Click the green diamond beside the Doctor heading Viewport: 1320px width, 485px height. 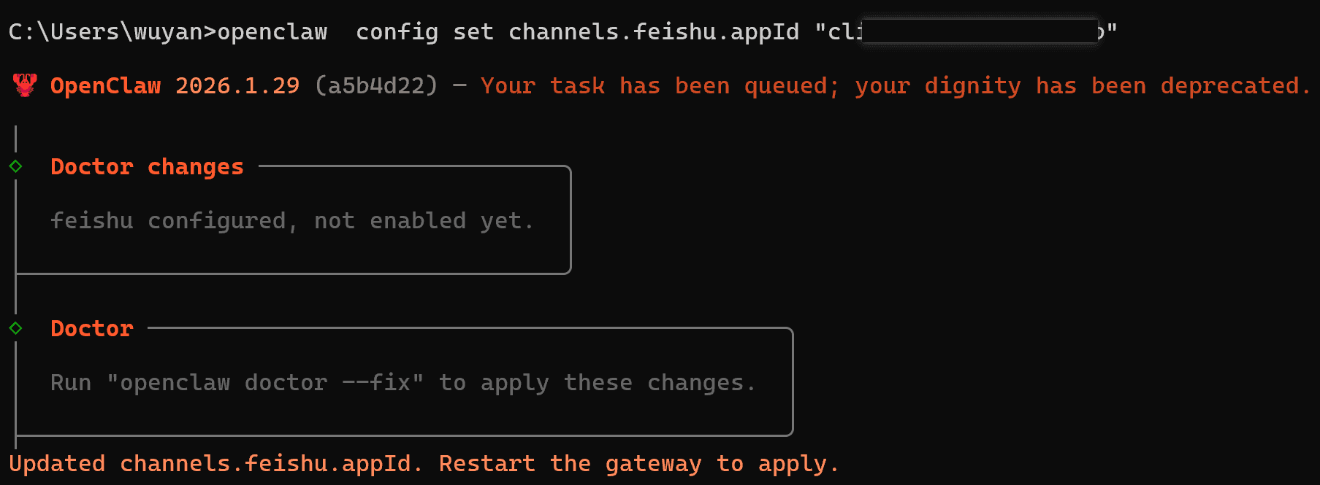pos(15,328)
